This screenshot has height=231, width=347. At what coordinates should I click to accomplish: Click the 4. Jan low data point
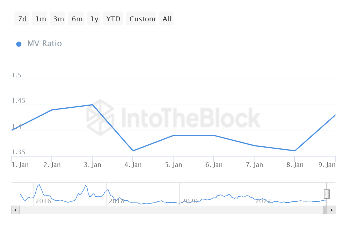point(133,151)
